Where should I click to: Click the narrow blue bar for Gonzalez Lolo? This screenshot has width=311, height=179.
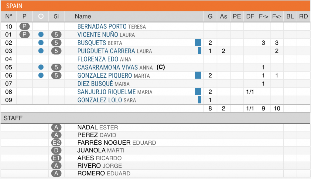pos(199,100)
